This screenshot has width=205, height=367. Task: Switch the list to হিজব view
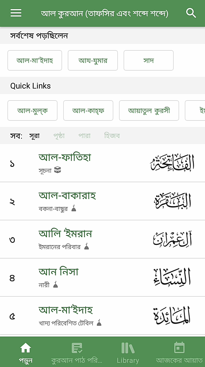tap(112, 136)
